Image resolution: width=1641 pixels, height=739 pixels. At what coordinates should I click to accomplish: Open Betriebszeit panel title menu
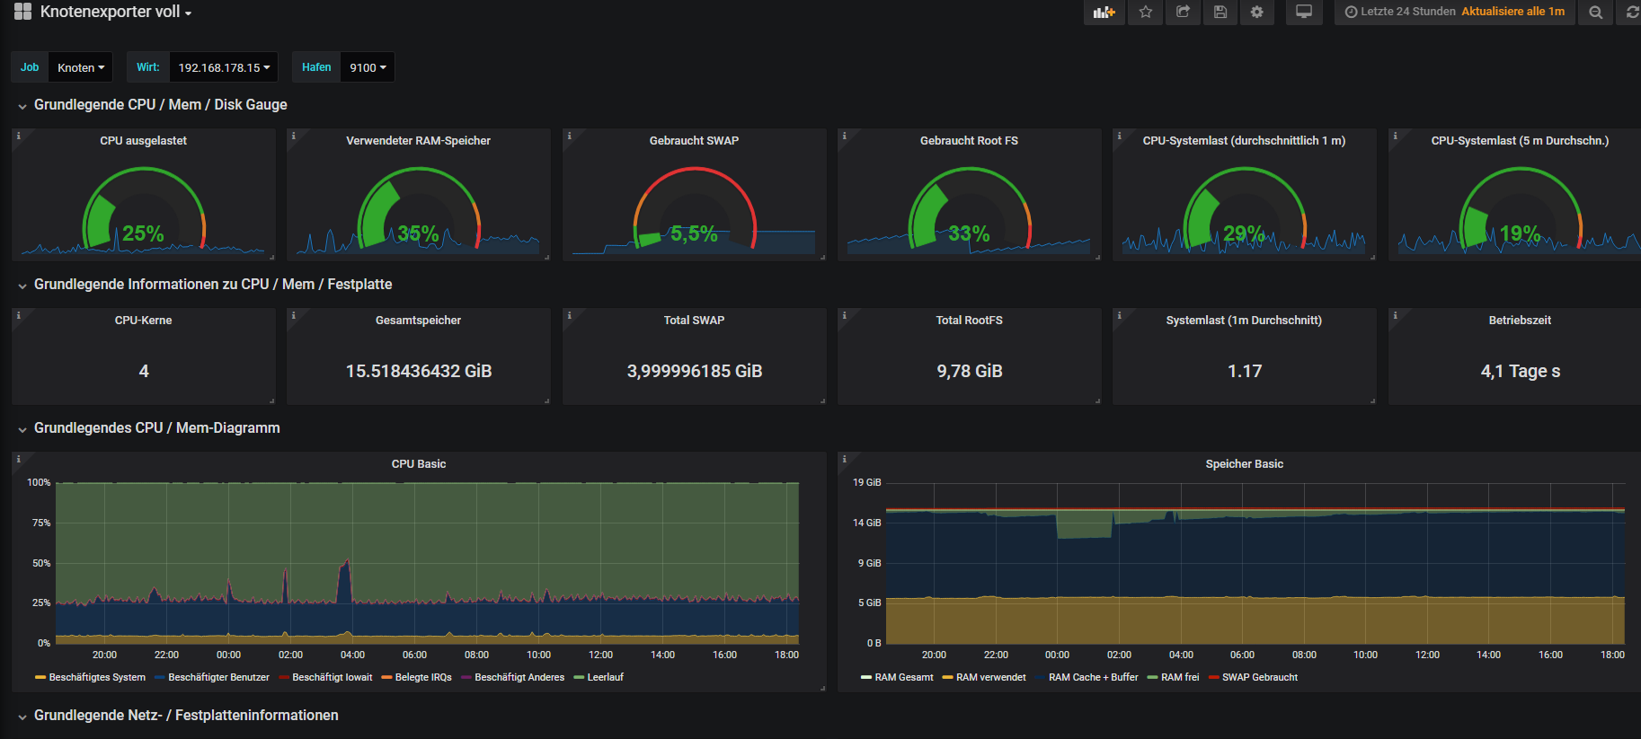click(x=1520, y=321)
